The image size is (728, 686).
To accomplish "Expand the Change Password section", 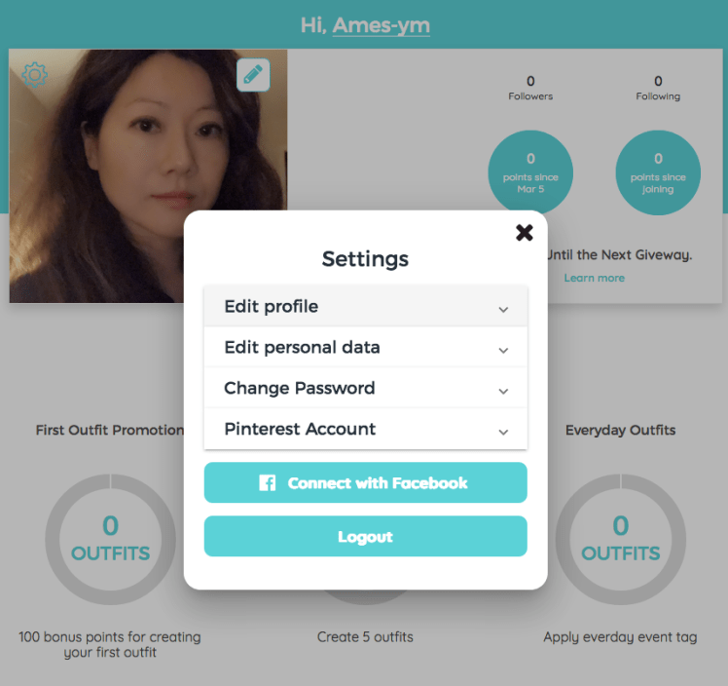I will (365, 388).
